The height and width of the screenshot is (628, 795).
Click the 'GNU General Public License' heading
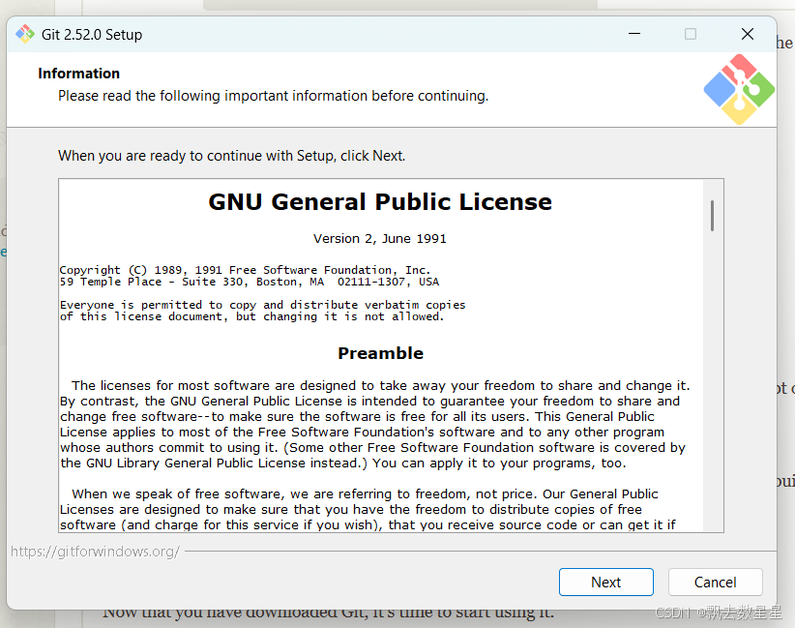click(x=380, y=202)
